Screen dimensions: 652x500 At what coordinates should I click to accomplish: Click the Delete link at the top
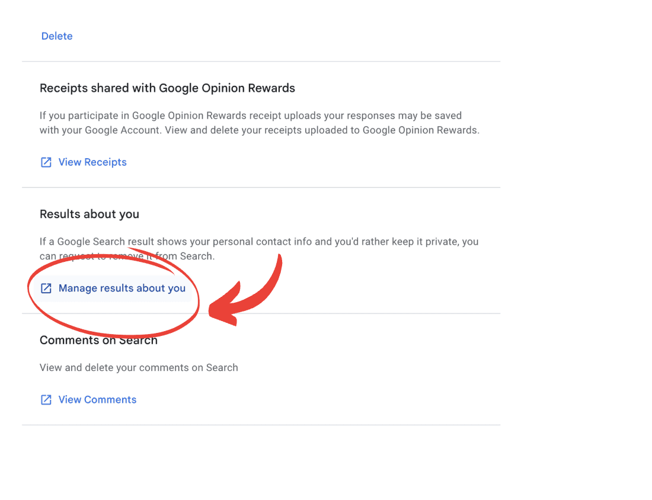tap(57, 36)
